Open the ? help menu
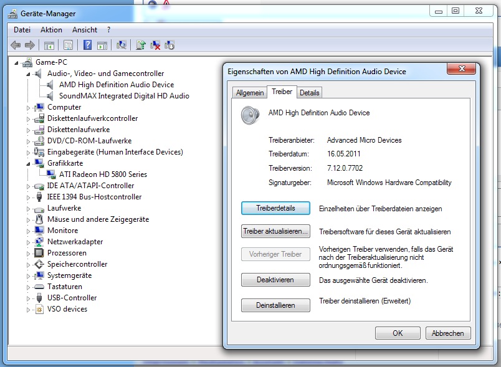The height and width of the screenshot is (367, 501). pyautogui.click(x=108, y=30)
